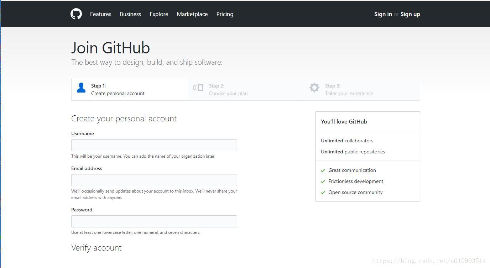Click the Verify account heading
The height and width of the screenshot is (268, 490).
[96, 248]
